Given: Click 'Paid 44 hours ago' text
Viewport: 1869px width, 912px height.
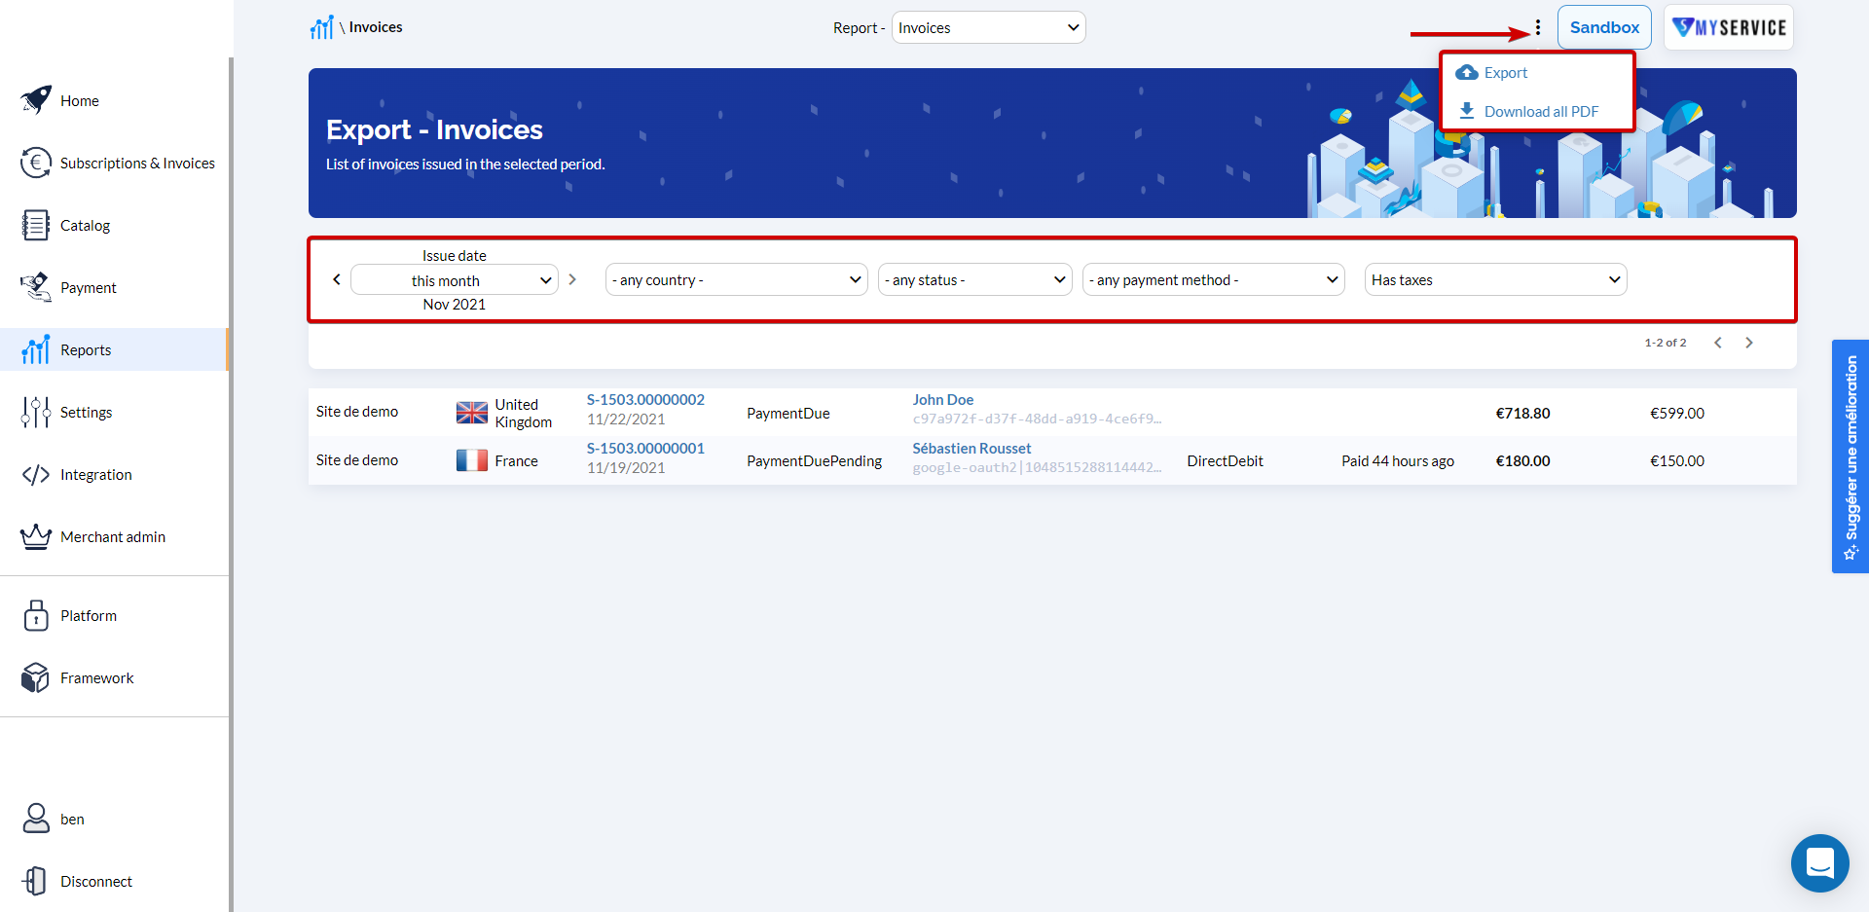Looking at the screenshot, I should [x=1398, y=461].
